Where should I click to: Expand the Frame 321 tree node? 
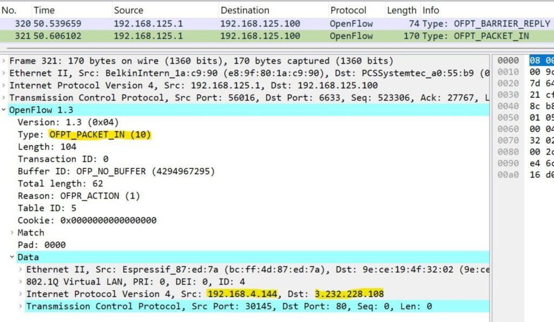(x=4, y=61)
